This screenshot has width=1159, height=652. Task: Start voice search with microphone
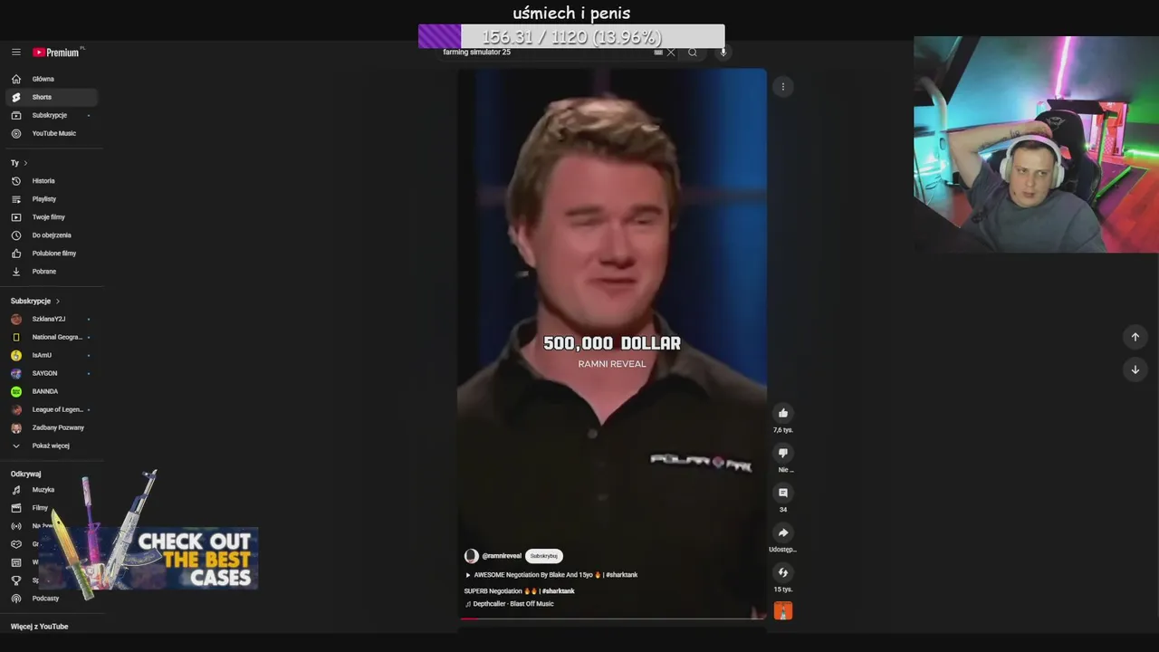pyautogui.click(x=723, y=53)
